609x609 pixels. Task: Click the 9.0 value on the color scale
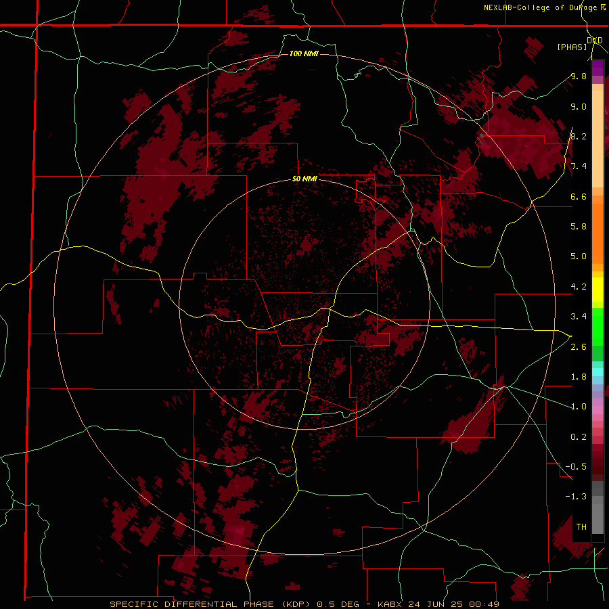click(579, 106)
